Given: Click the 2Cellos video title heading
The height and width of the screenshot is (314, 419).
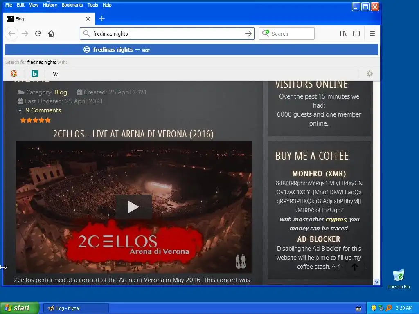Looking at the screenshot, I should 133,134.
